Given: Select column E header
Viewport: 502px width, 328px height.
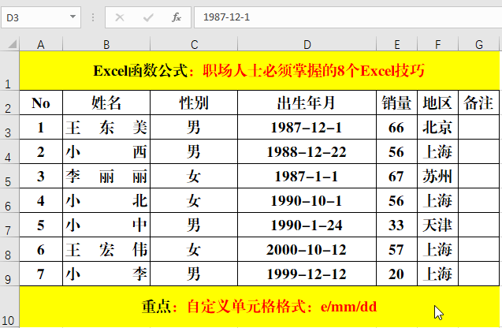Looking at the screenshot, I should (x=397, y=44).
